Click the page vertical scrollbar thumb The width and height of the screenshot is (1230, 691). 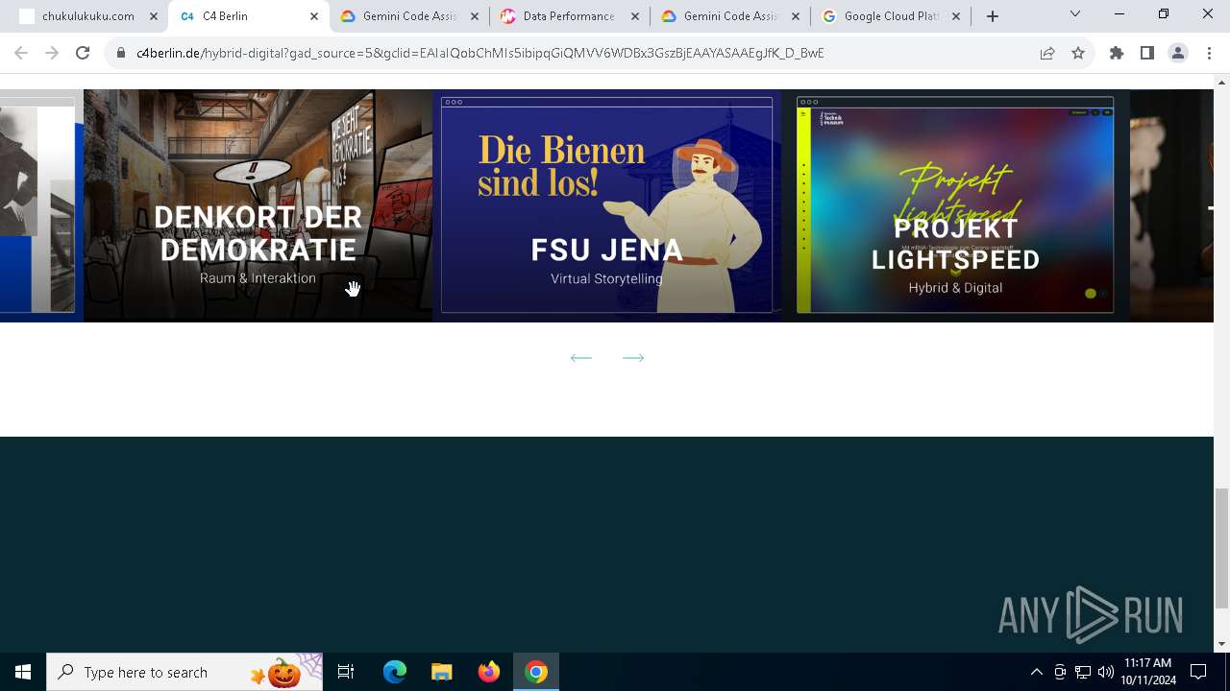[1221, 547]
